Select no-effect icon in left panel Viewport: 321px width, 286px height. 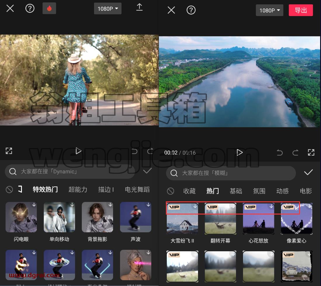click(9, 190)
